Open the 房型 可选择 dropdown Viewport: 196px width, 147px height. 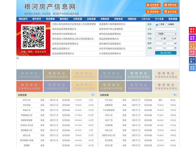coord(166,34)
